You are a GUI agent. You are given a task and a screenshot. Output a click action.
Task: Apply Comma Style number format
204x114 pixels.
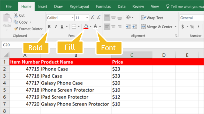coord(199,27)
